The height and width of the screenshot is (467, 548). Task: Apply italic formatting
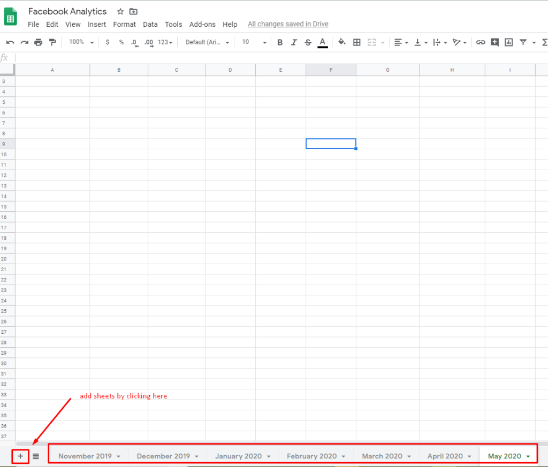click(294, 42)
